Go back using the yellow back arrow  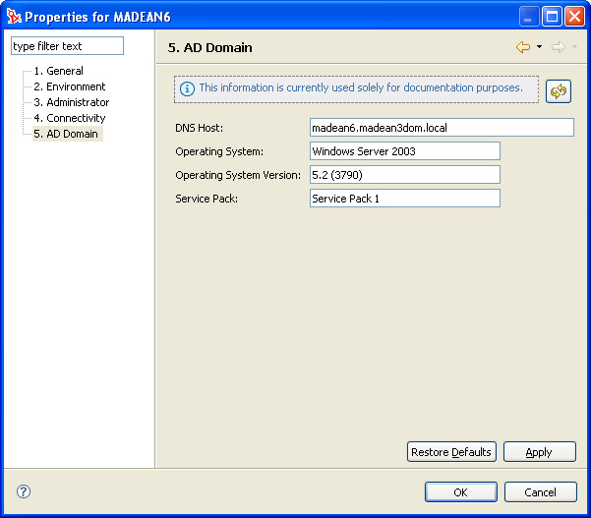(523, 47)
